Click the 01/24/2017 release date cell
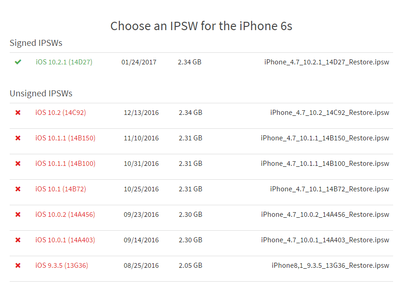The image size is (401, 284). tap(139, 62)
